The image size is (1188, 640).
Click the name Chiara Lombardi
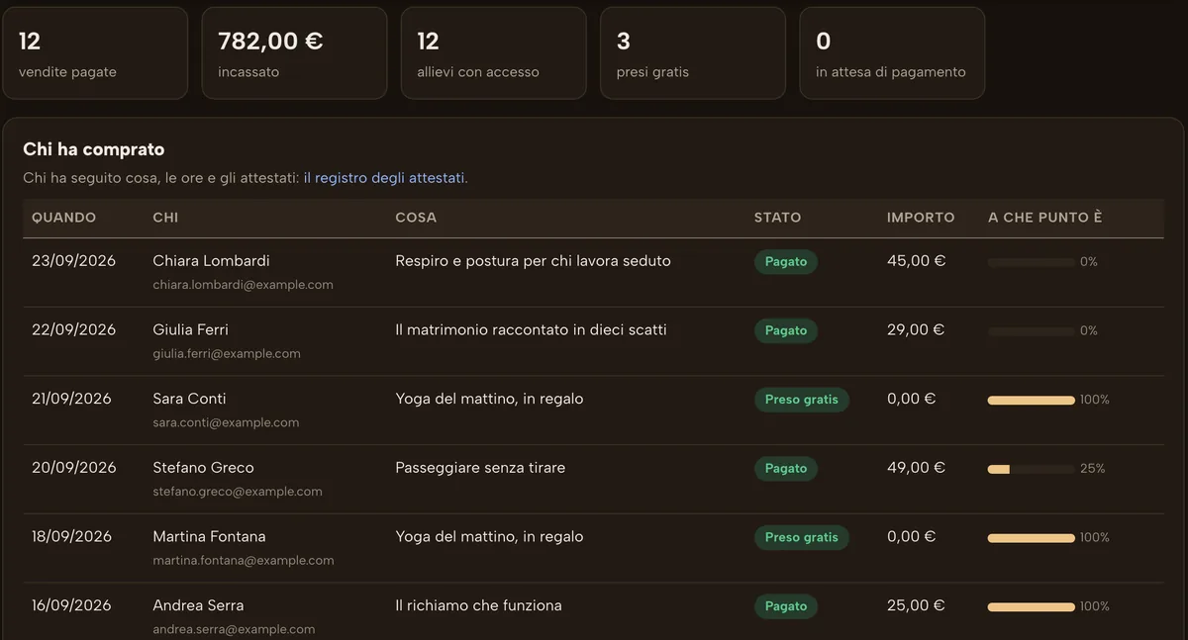pyautogui.click(x=211, y=261)
